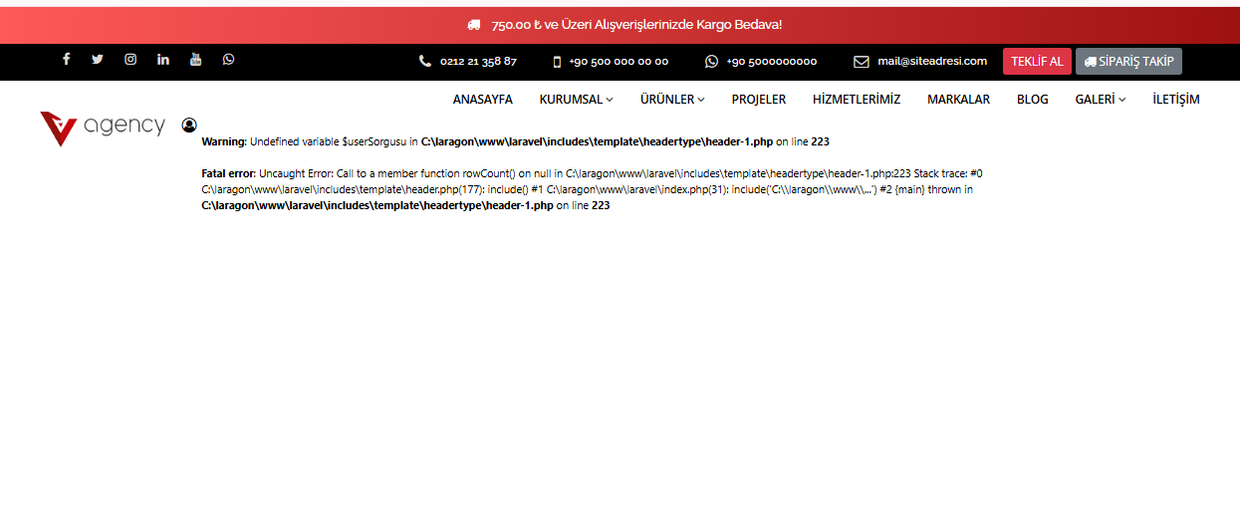Click the mail@siteadresi.com email link
The image size is (1240, 519).
click(931, 62)
